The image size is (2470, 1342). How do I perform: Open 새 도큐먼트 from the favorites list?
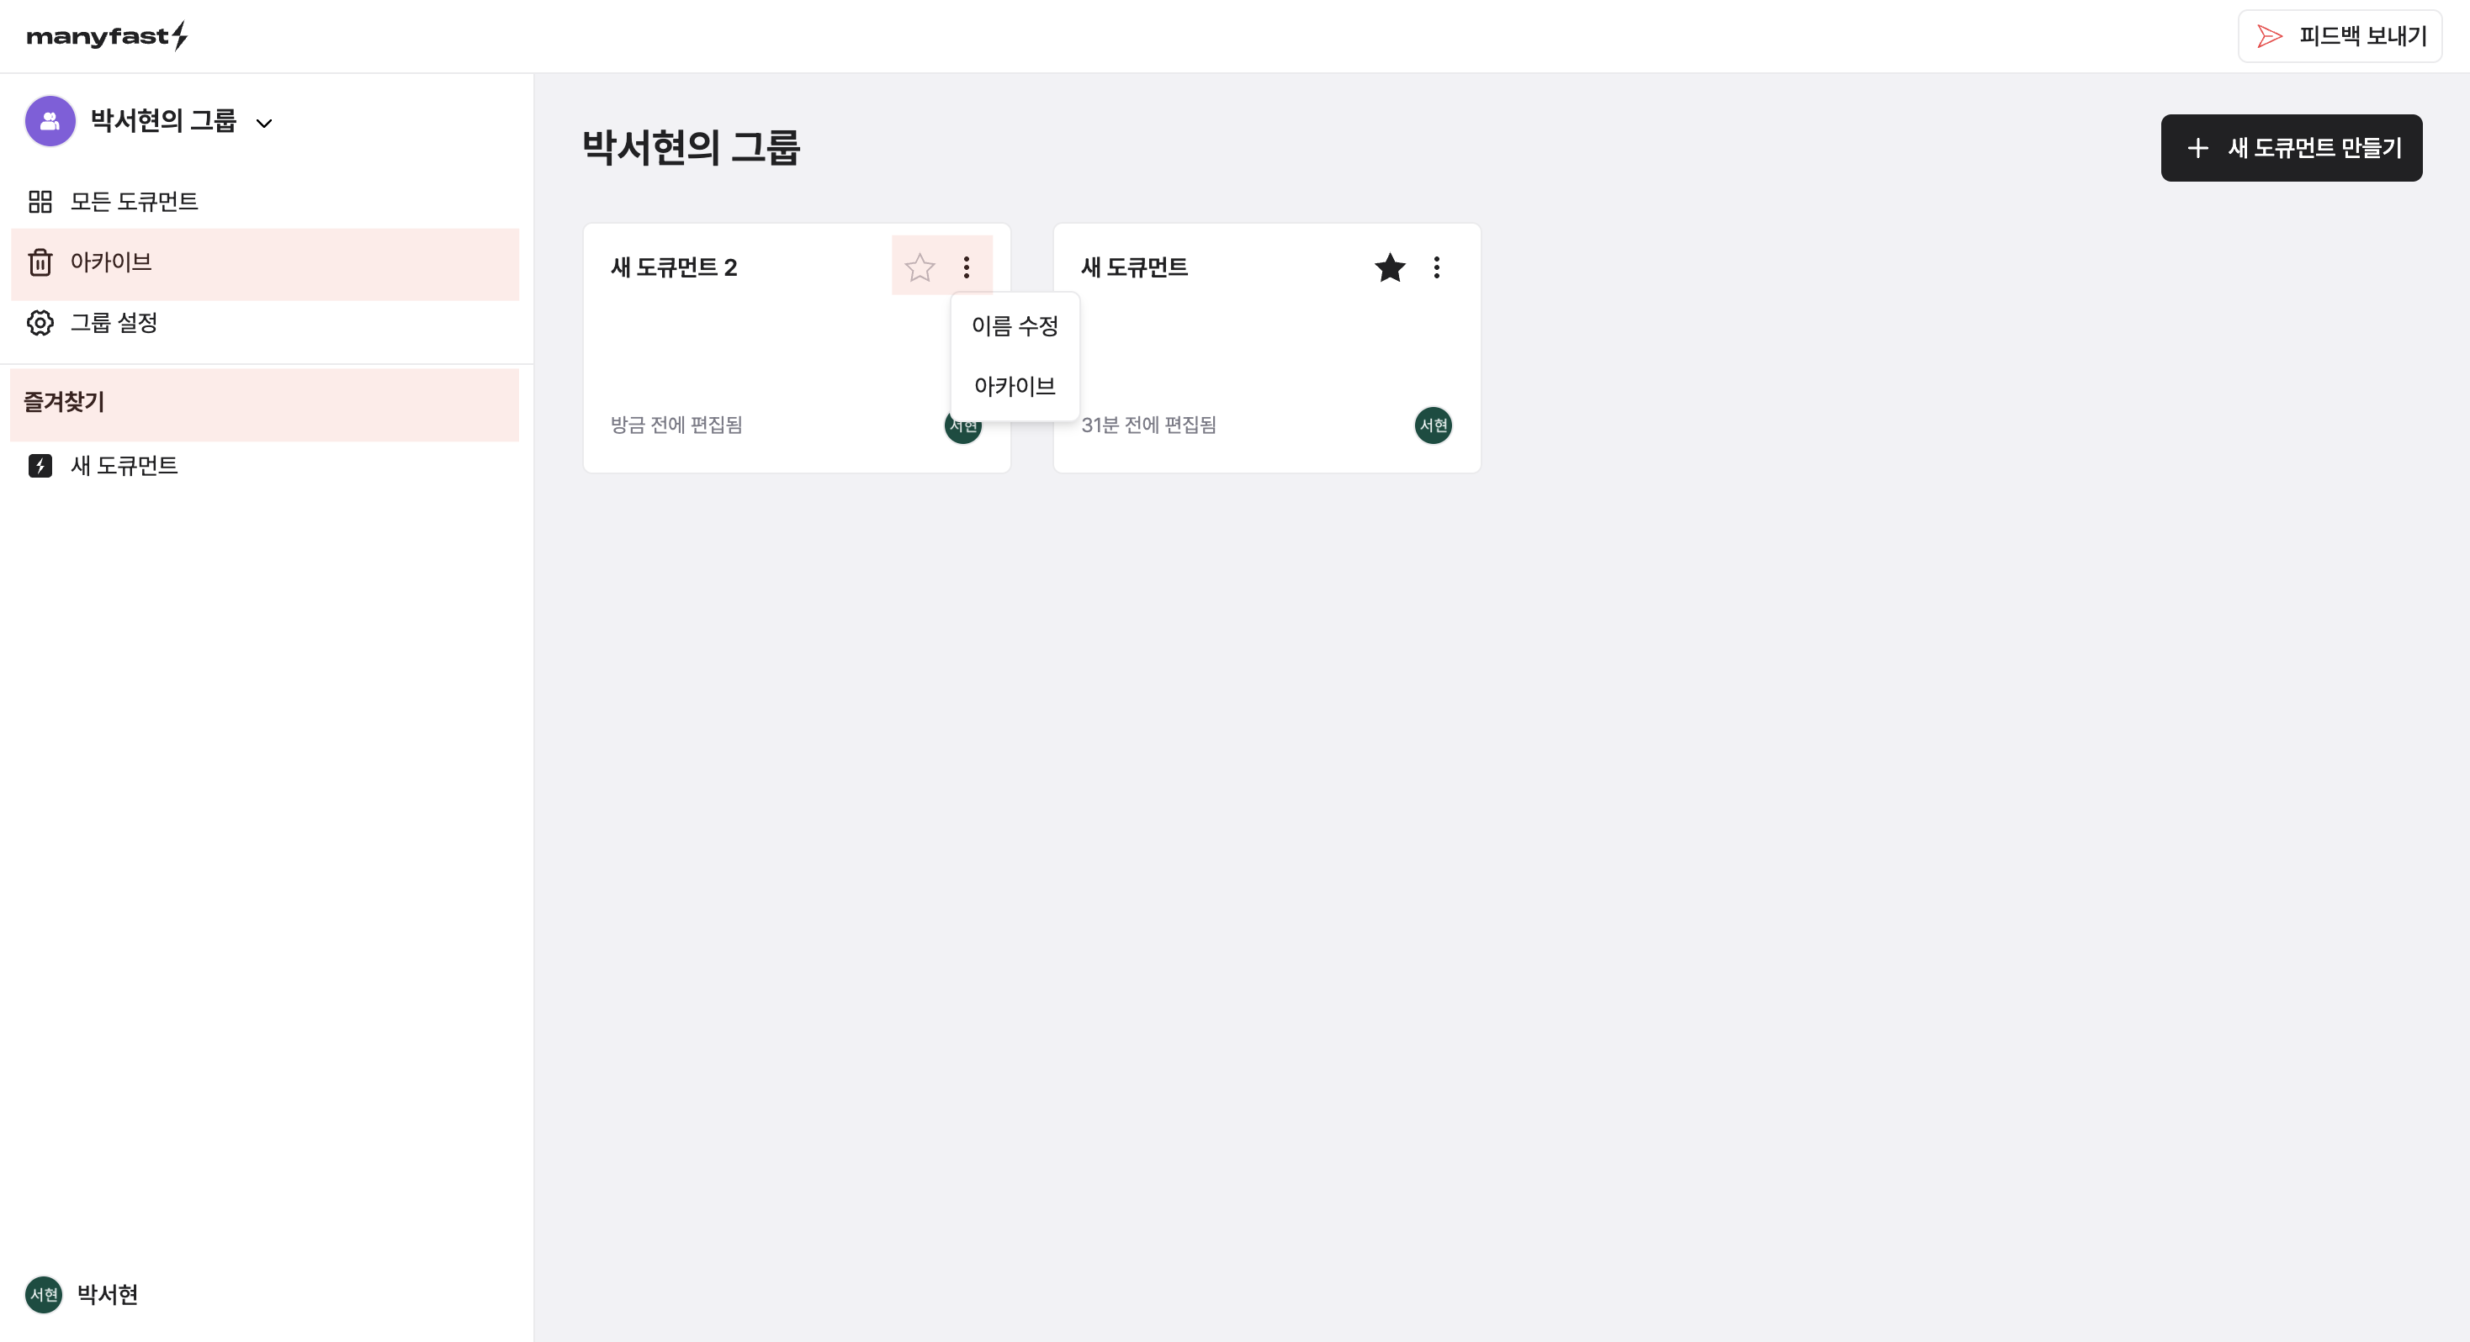pyautogui.click(x=124, y=466)
